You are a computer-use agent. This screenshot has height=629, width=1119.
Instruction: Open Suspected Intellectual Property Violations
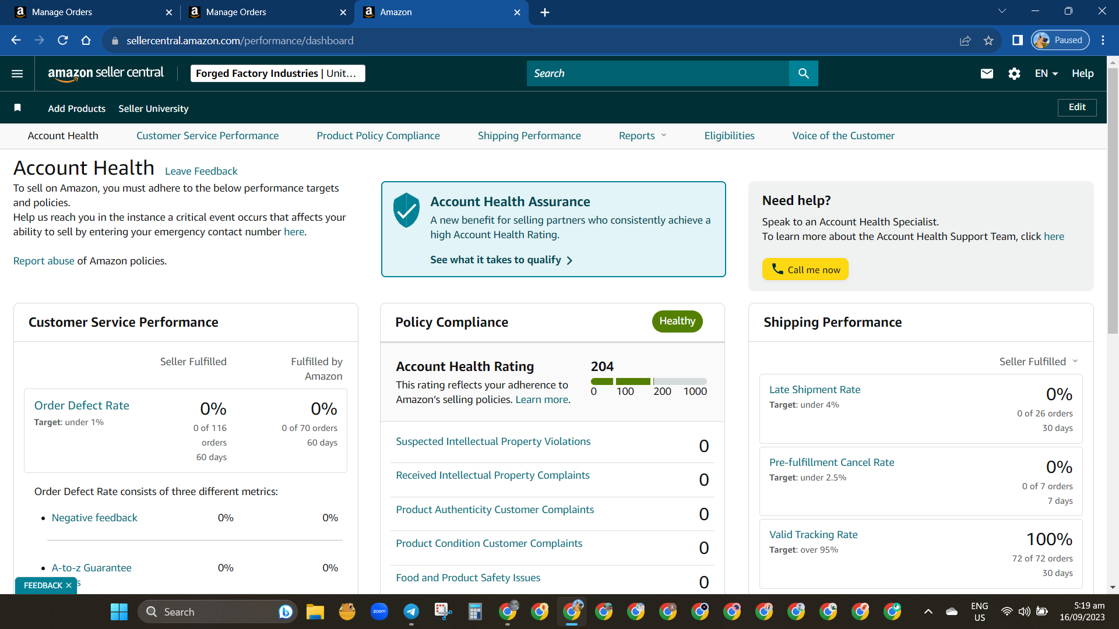click(x=493, y=441)
